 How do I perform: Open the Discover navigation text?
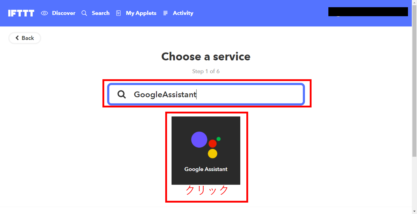click(x=64, y=13)
